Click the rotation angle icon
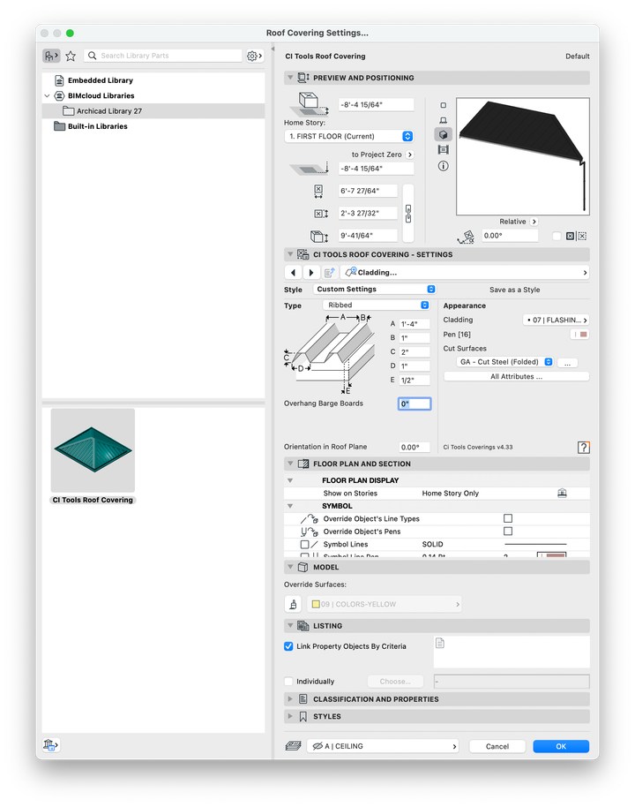This screenshot has width=635, height=807. pos(467,237)
